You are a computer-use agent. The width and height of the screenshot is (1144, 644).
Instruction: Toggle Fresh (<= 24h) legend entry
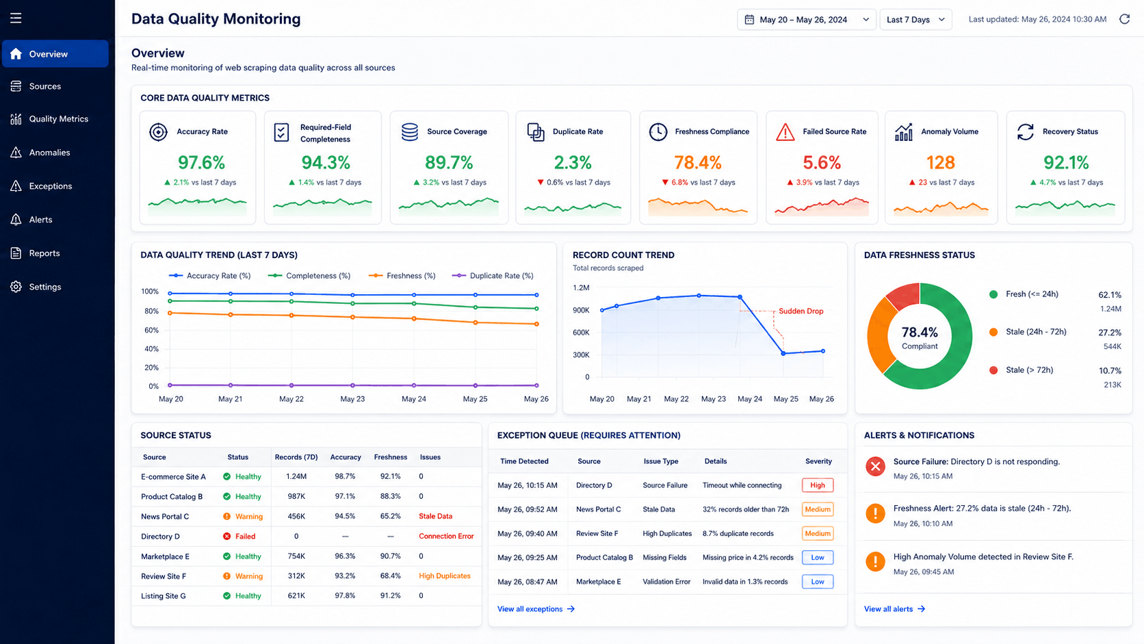pyautogui.click(x=1024, y=294)
